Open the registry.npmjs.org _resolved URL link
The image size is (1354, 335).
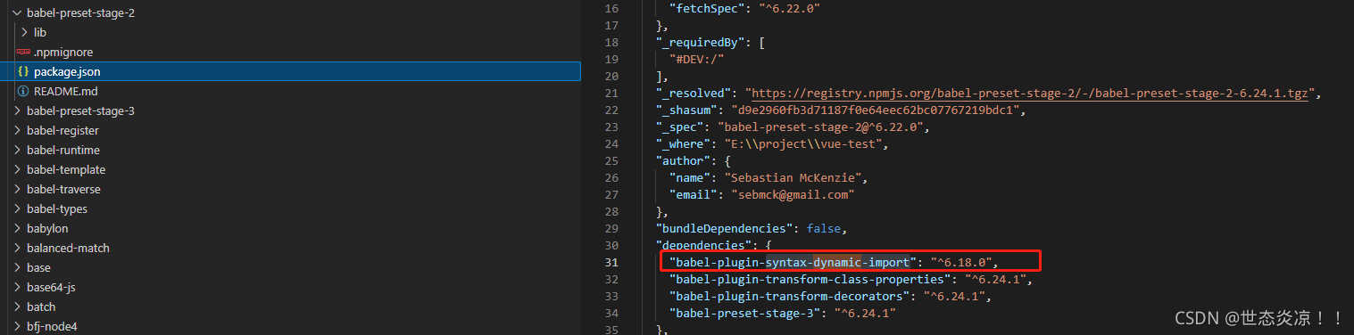[1030, 94]
